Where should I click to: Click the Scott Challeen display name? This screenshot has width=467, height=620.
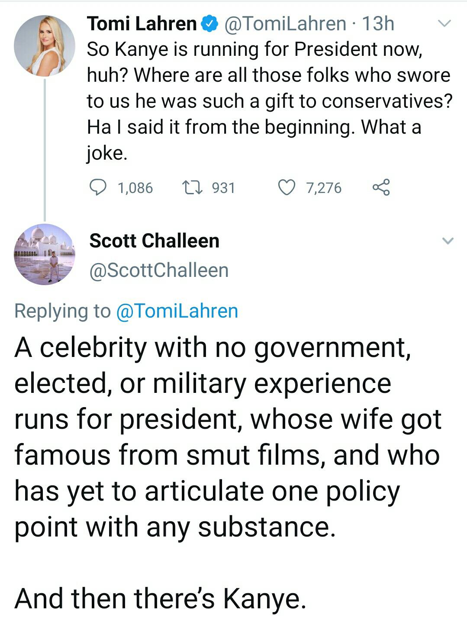click(x=155, y=241)
